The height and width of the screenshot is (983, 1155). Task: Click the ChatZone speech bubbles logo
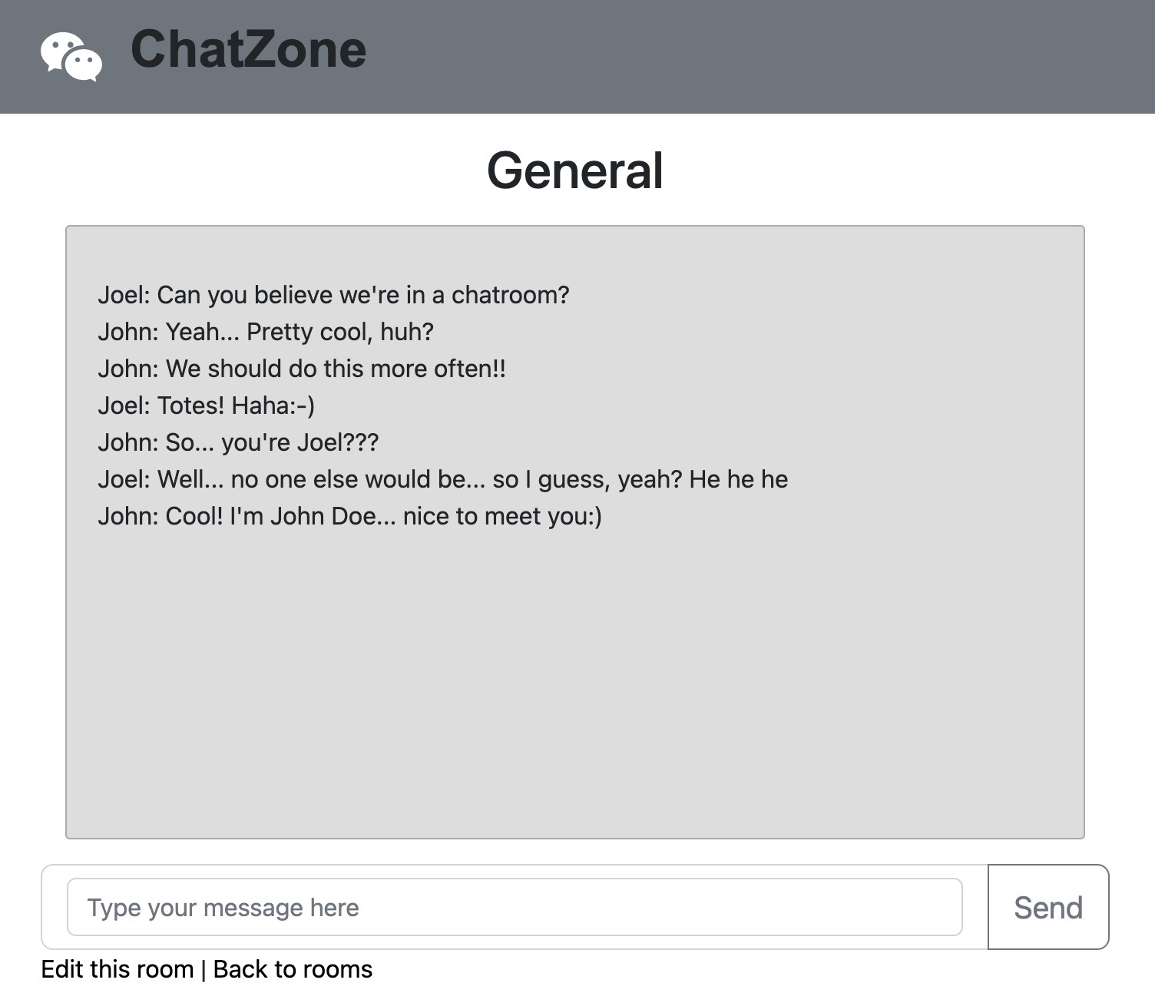[73, 54]
